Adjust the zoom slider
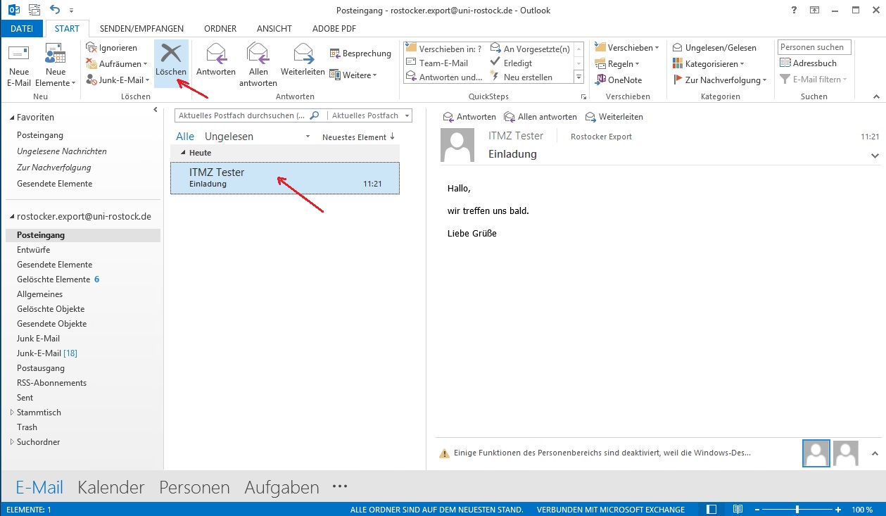The image size is (886, 516). [x=797, y=509]
